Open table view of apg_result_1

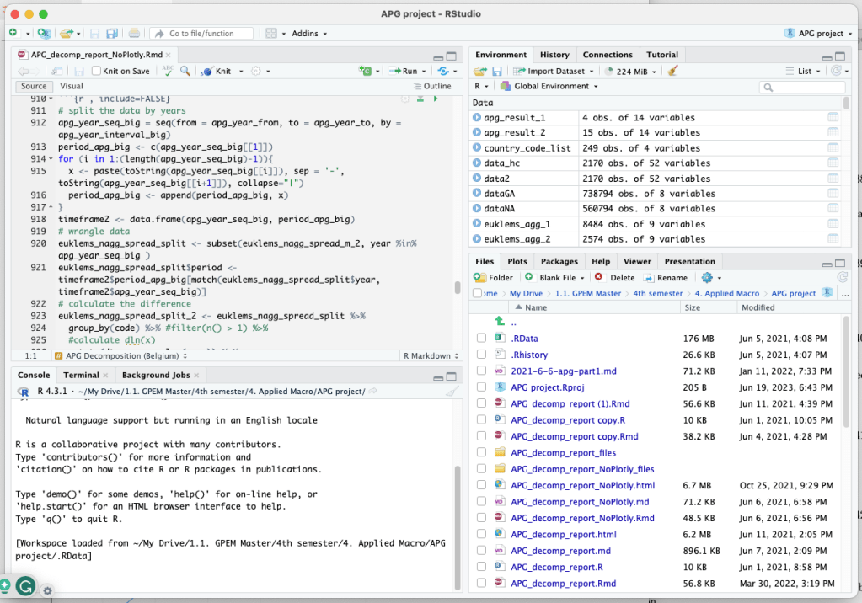tap(833, 118)
